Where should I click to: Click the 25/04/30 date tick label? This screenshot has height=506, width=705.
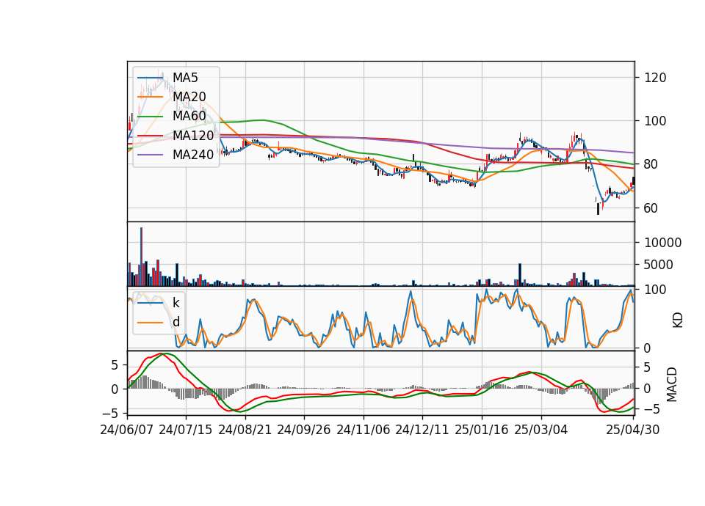coord(633,430)
